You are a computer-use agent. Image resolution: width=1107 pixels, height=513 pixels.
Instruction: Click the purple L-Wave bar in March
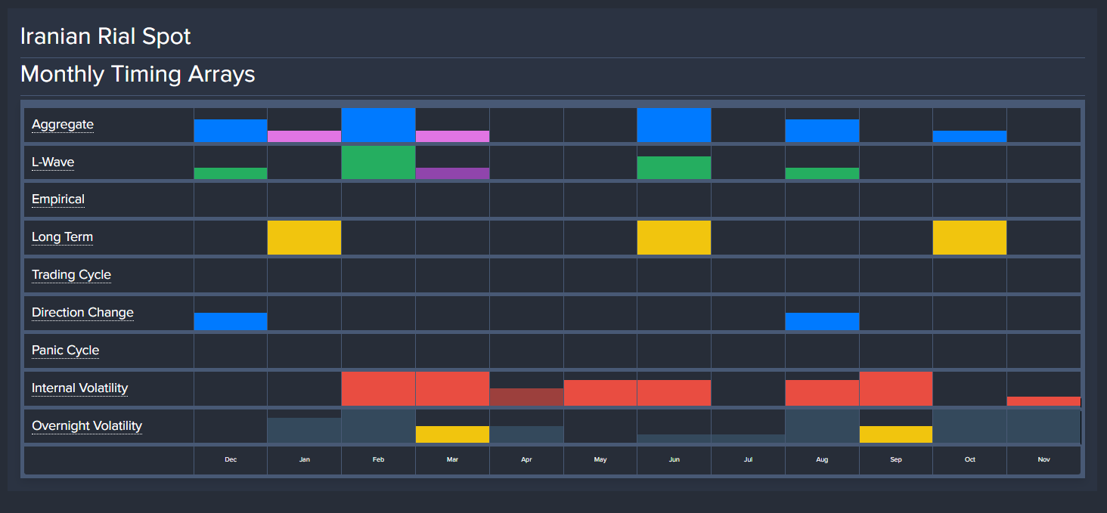pyautogui.click(x=452, y=173)
